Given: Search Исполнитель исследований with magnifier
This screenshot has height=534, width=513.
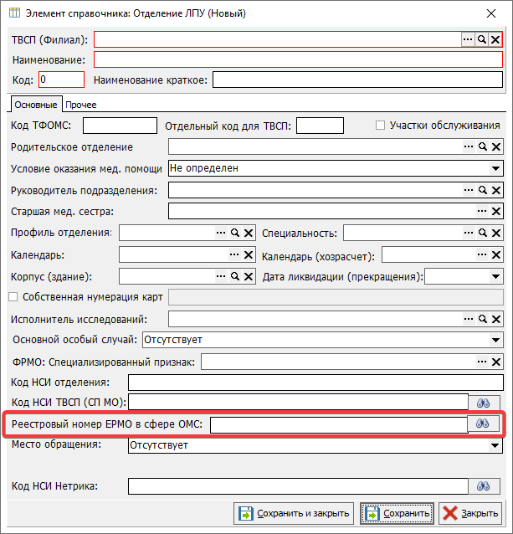Looking at the screenshot, I should click(483, 319).
